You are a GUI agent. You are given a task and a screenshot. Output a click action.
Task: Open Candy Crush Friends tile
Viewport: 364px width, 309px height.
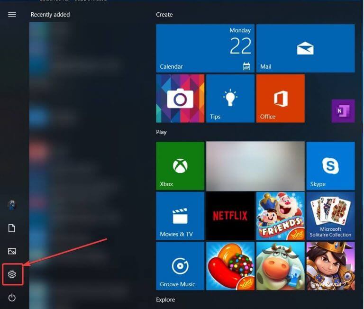(x=281, y=216)
